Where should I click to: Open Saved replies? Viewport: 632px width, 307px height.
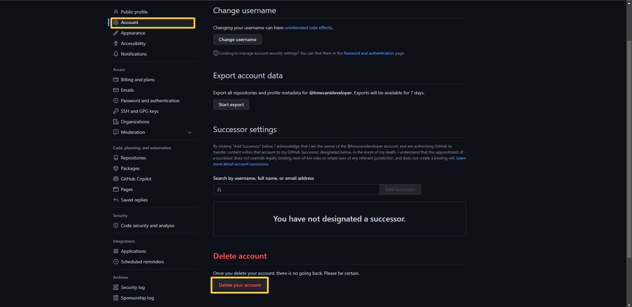coord(153,200)
